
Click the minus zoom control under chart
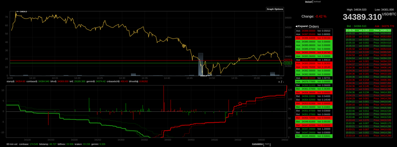pyautogui.click(x=283, y=82)
